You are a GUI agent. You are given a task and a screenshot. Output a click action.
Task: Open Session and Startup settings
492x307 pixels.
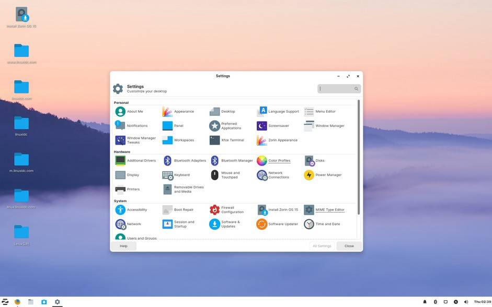click(181, 224)
